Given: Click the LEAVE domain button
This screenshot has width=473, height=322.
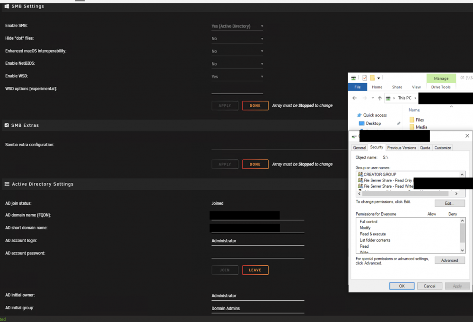Looking at the screenshot, I should coord(255,270).
